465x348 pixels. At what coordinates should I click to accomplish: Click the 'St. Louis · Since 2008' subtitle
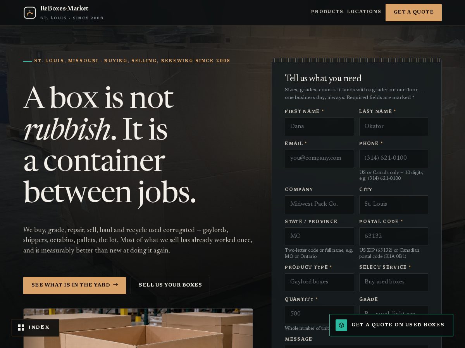point(72,18)
